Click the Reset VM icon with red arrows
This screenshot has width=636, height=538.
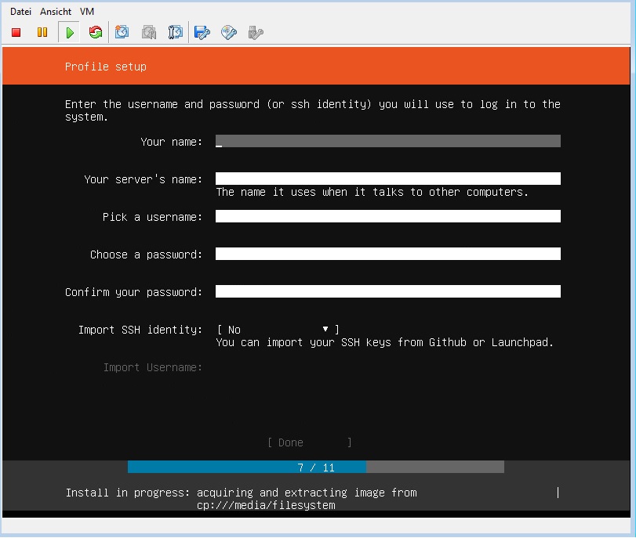pyautogui.click(x=96, y=32)
